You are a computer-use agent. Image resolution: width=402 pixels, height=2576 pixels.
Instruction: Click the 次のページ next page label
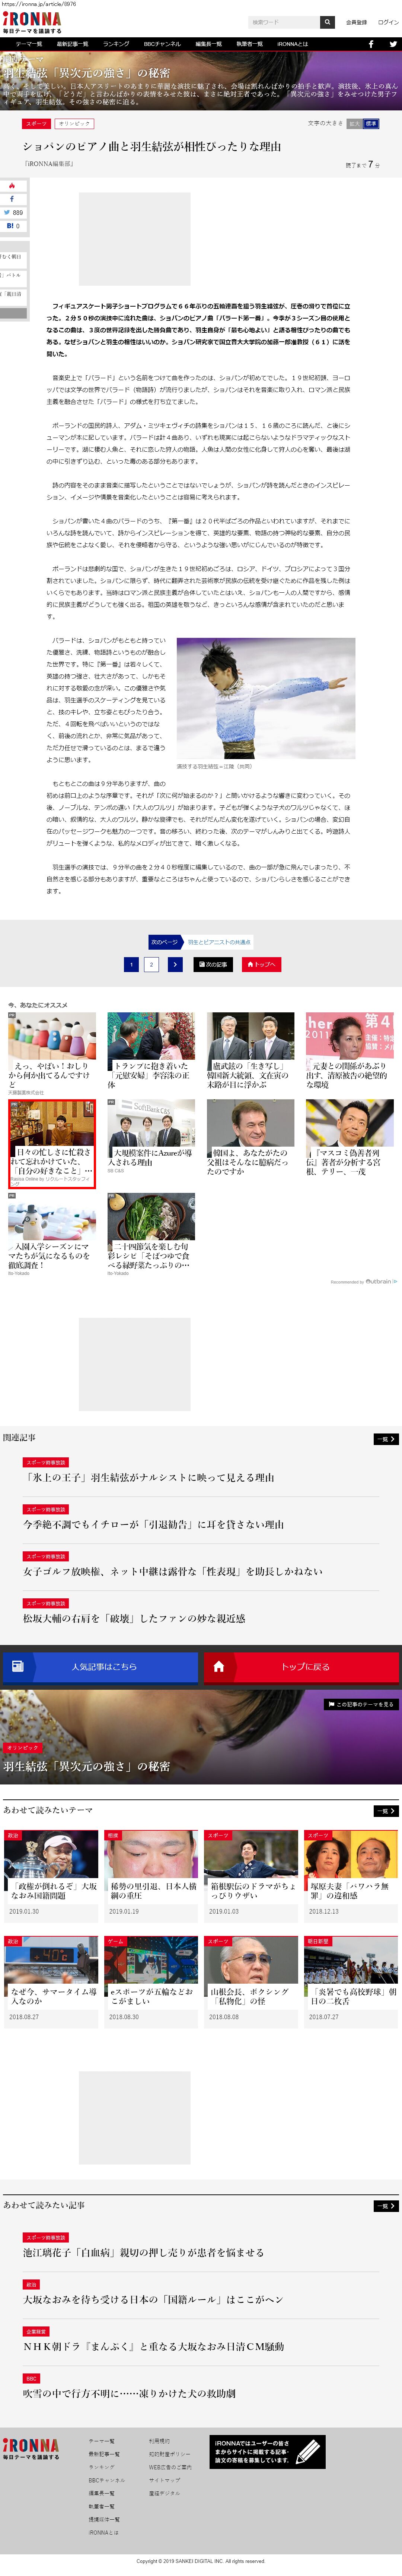tap(165, 942)
